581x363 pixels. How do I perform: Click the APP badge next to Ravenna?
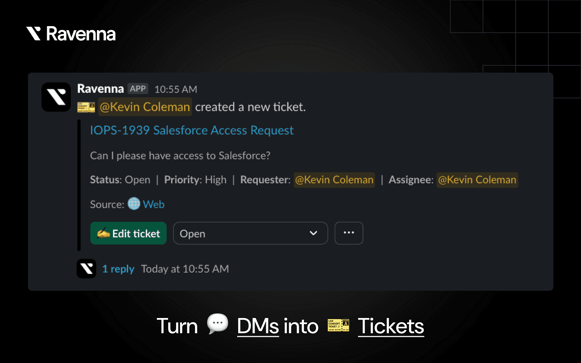(x=138, y=89)
